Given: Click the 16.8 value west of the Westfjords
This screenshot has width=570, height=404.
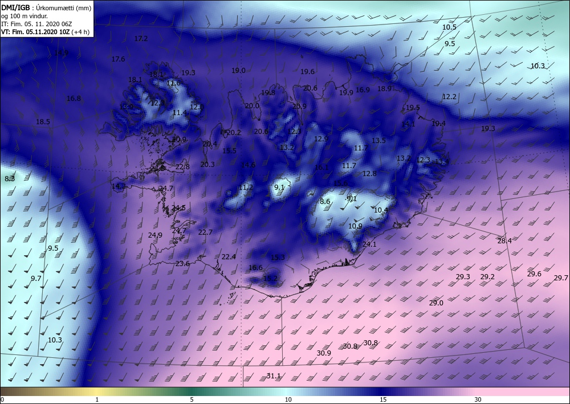Looking at the screenshot, I should click(74, 99).
